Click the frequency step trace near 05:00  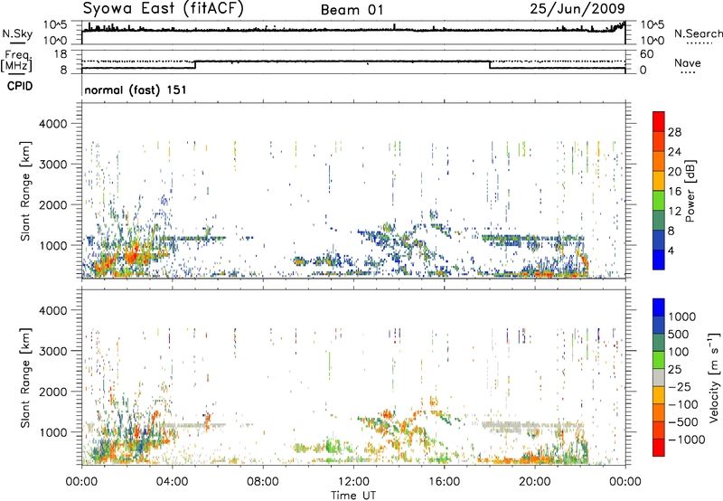click(195, 64)
